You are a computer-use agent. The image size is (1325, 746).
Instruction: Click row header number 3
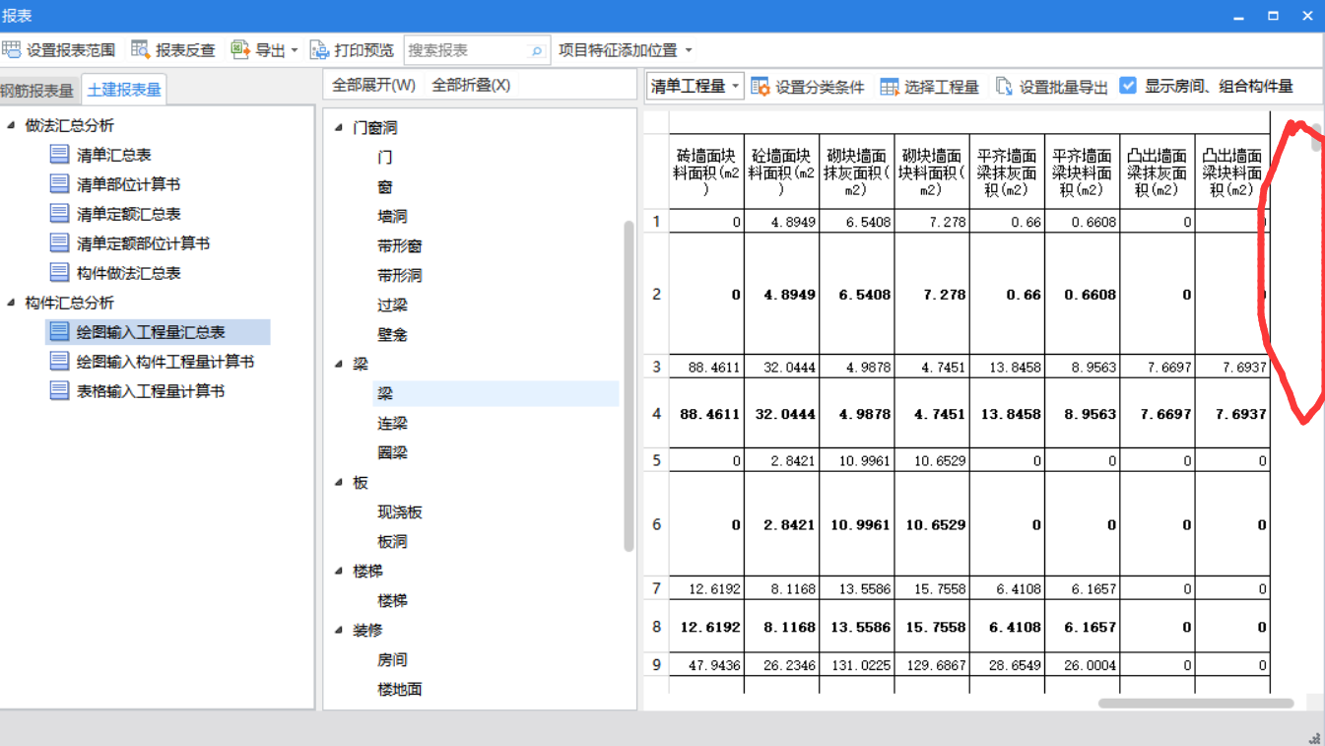(x=656, y=367)
